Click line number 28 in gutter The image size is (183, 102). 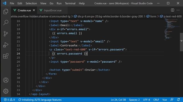pyautogui.click(x=18, y=70)
